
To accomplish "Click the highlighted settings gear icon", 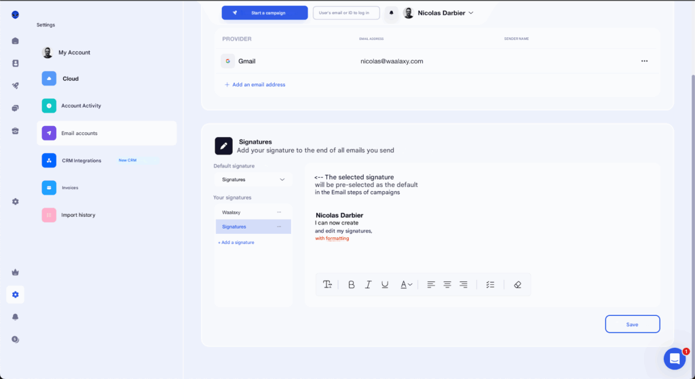I will pos(16,294).
